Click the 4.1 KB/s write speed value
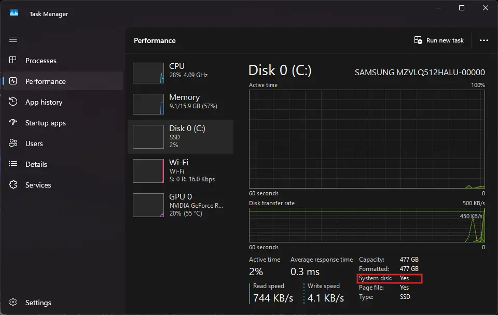Viewport: 498px width, 315px height. click(326, 298)
